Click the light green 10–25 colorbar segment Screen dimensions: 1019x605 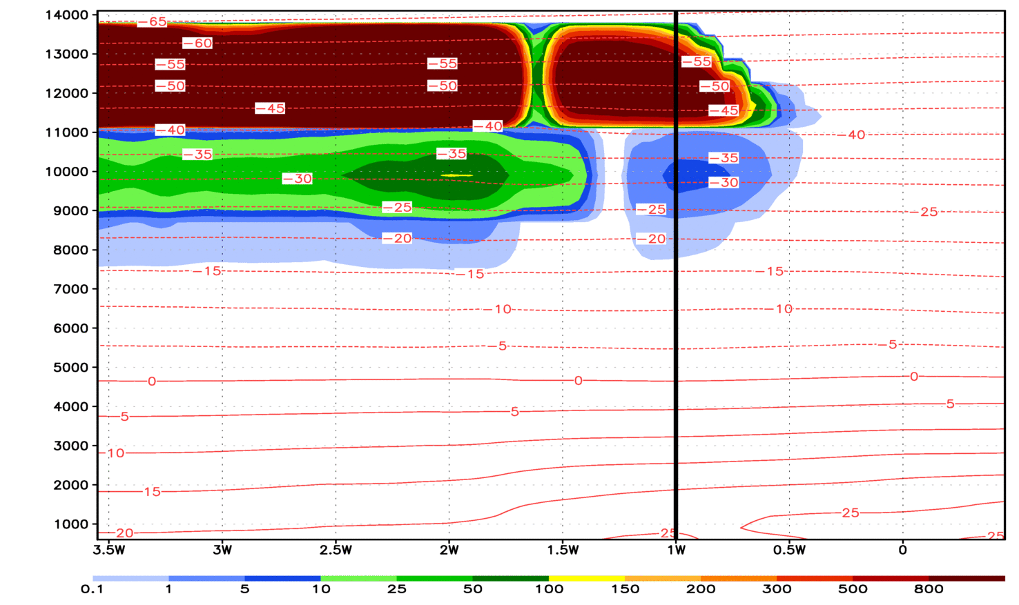(x=358, y=578)
